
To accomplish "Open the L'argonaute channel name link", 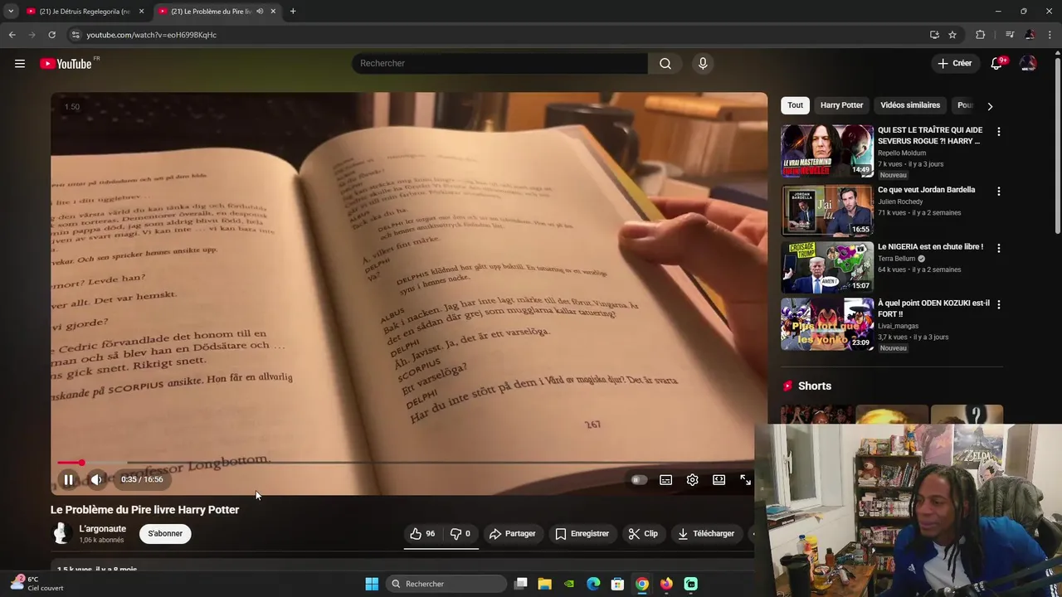I will pyautogui.click(x=102, y=528).
